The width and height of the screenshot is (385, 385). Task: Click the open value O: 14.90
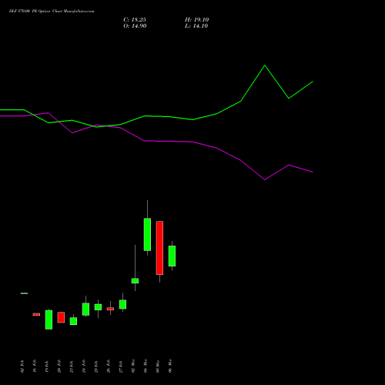coord(135,26)
